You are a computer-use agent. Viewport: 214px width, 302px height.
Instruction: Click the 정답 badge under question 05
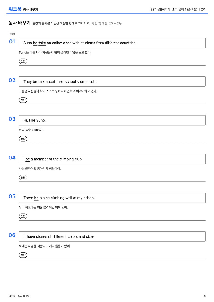pyautogui.click(x=23, y=216)
